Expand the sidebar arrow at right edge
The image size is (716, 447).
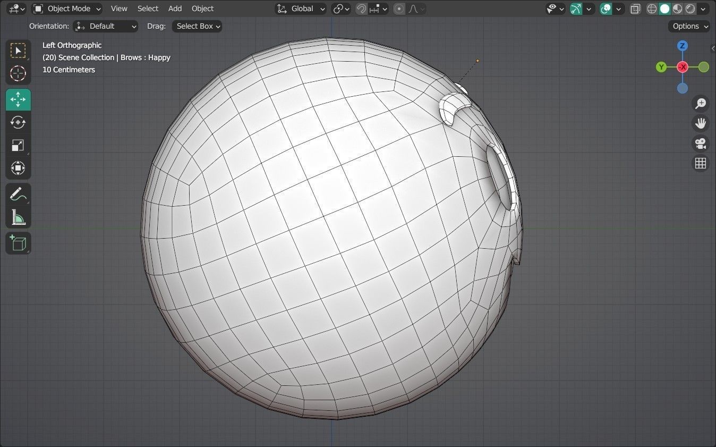pyautogui.click(x=713, y=48)
